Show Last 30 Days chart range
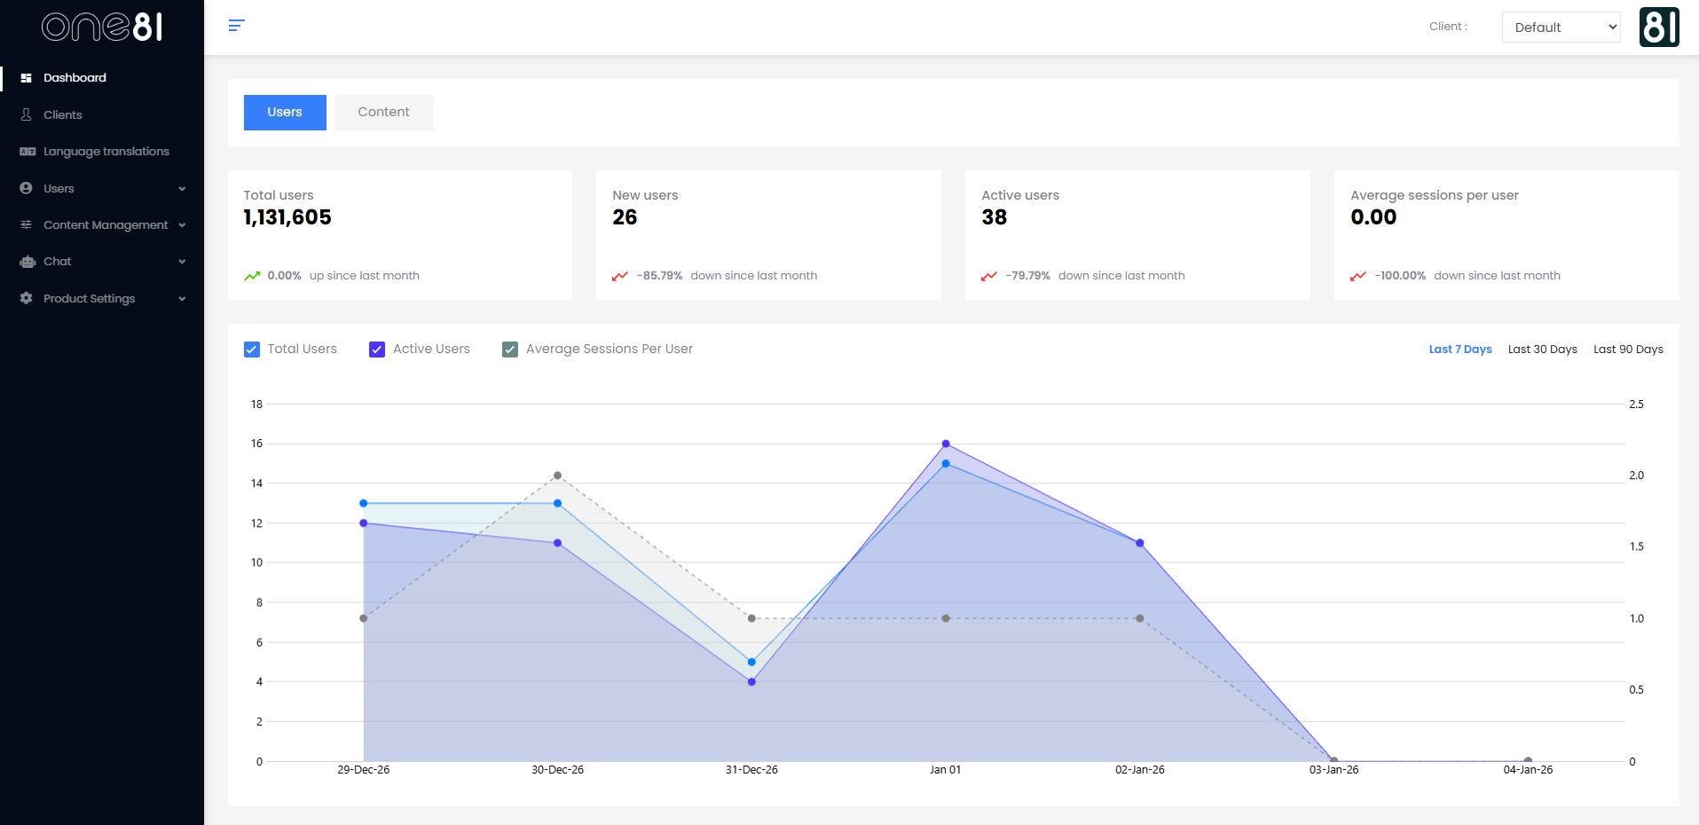Image resolution: width=1699 pixels, height=825 pixels. pos(1542,350)
